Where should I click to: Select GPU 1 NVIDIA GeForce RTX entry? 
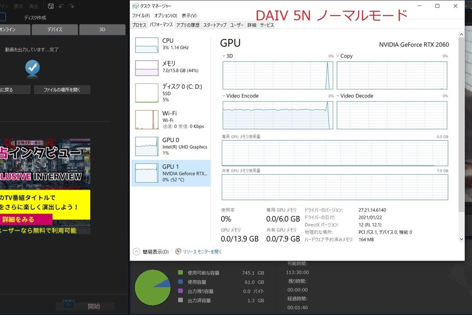[x=171, y=173]
